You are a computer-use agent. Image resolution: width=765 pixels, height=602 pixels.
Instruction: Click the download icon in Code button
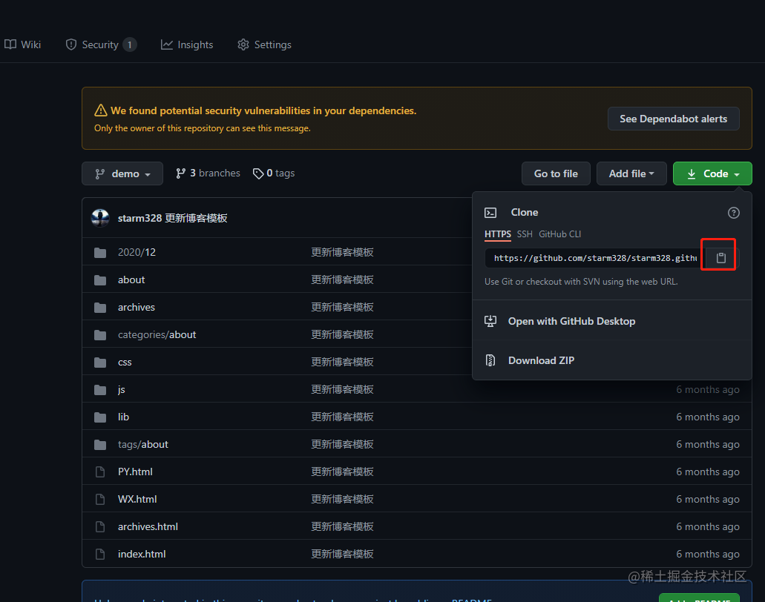point(692,174)
